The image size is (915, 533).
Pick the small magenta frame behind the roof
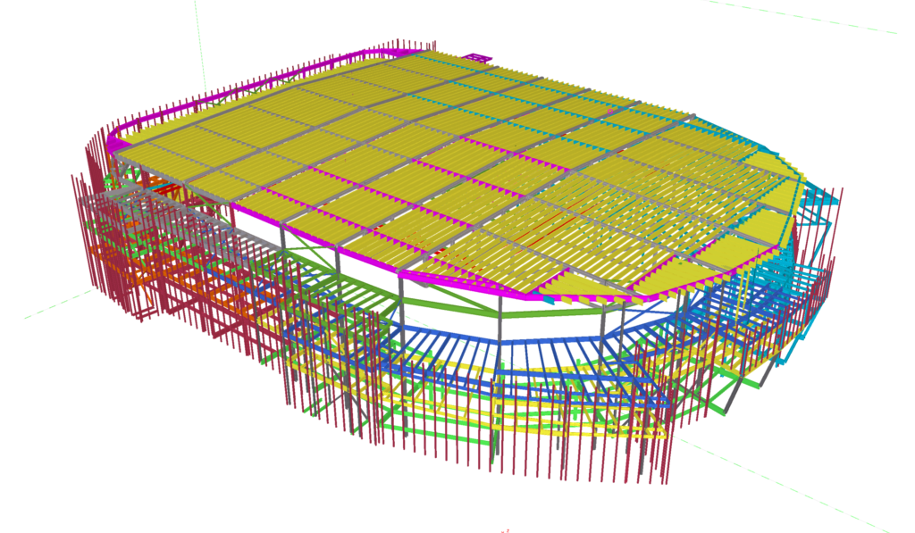[x=477, y=57]
